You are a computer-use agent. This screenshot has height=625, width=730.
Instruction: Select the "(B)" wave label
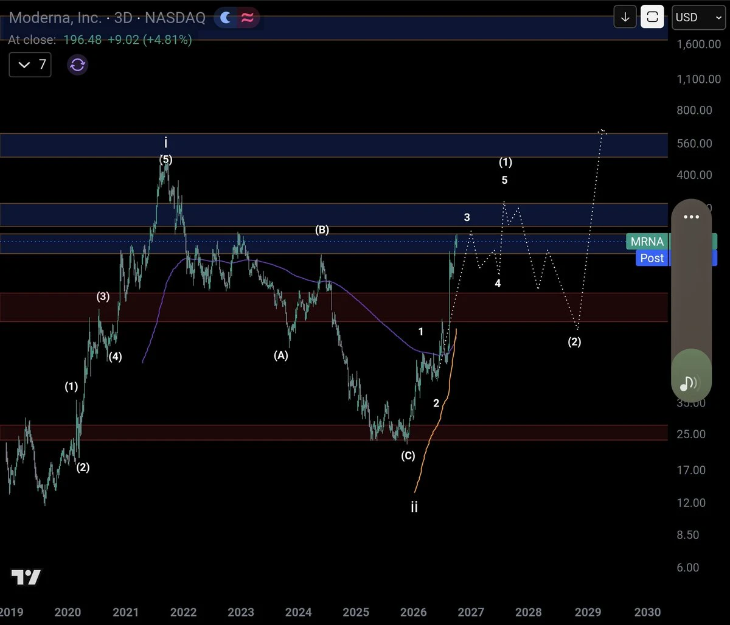tap(322, 230)
